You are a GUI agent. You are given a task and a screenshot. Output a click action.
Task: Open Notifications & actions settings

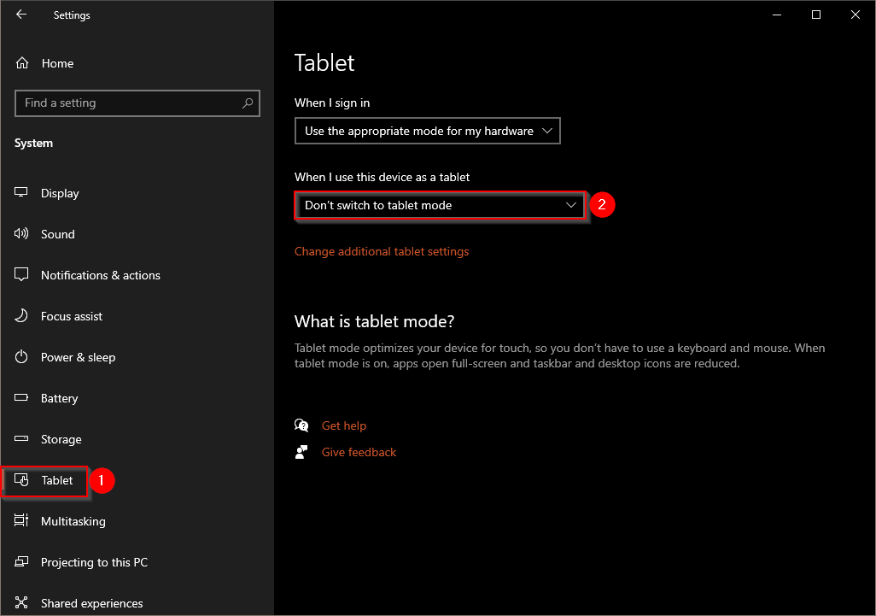coord(100,275)
